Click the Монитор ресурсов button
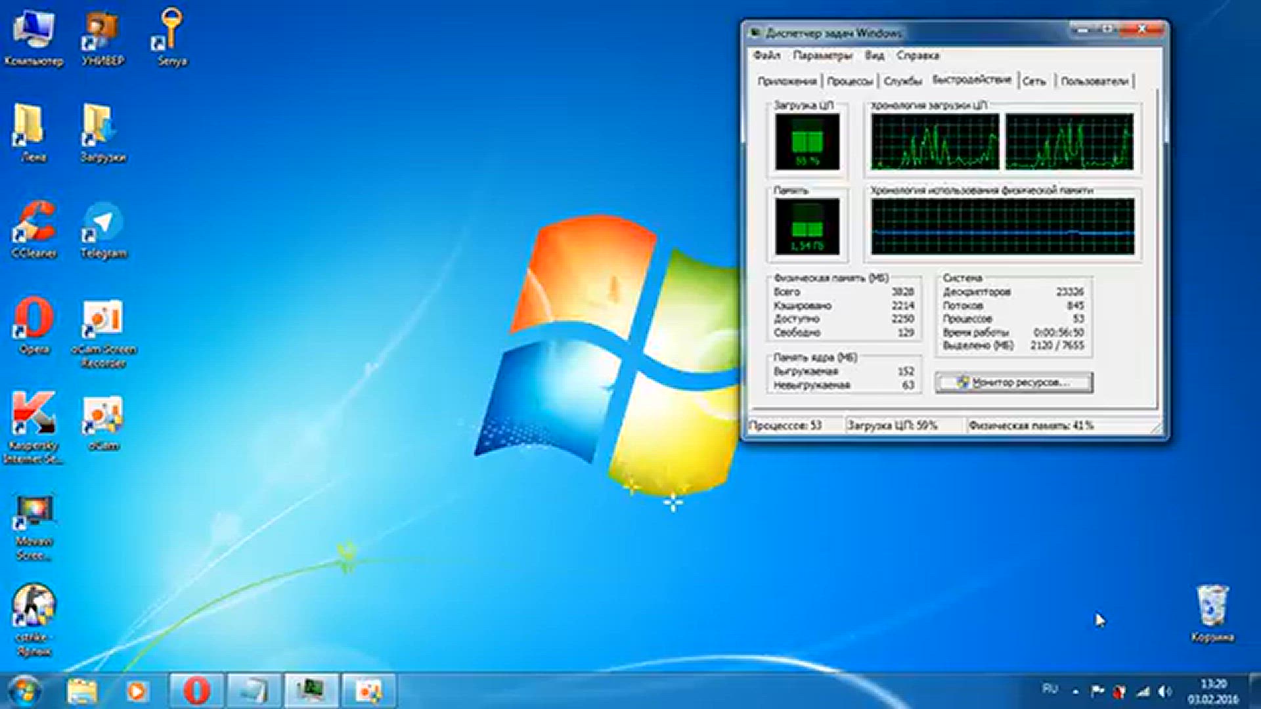Image resolution: width=1261 pixels, height=709 pixels. click(1014, 382)
